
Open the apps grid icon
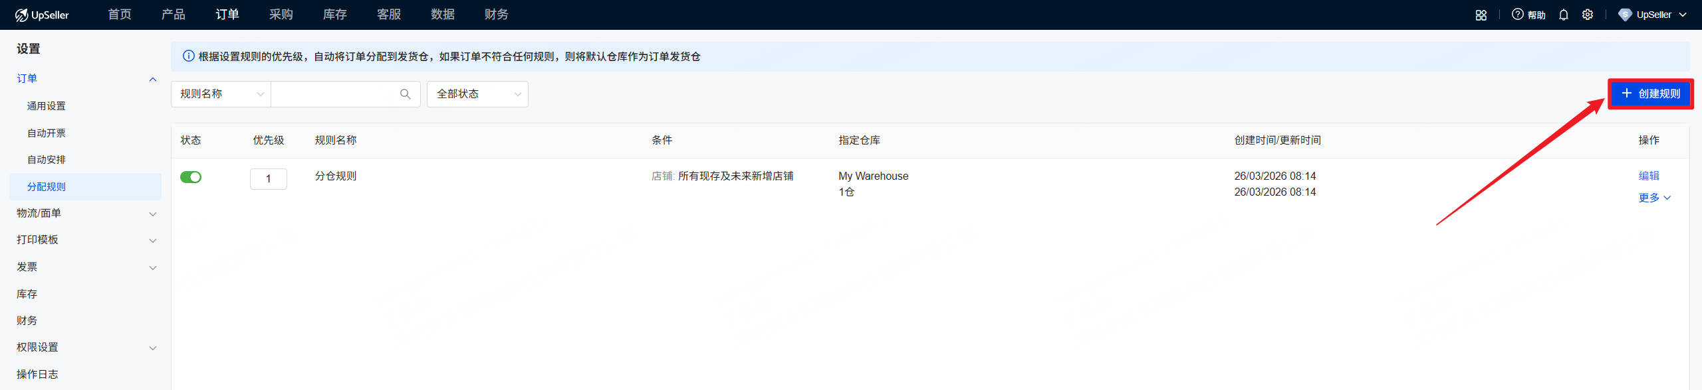(x=1481, y=15)
